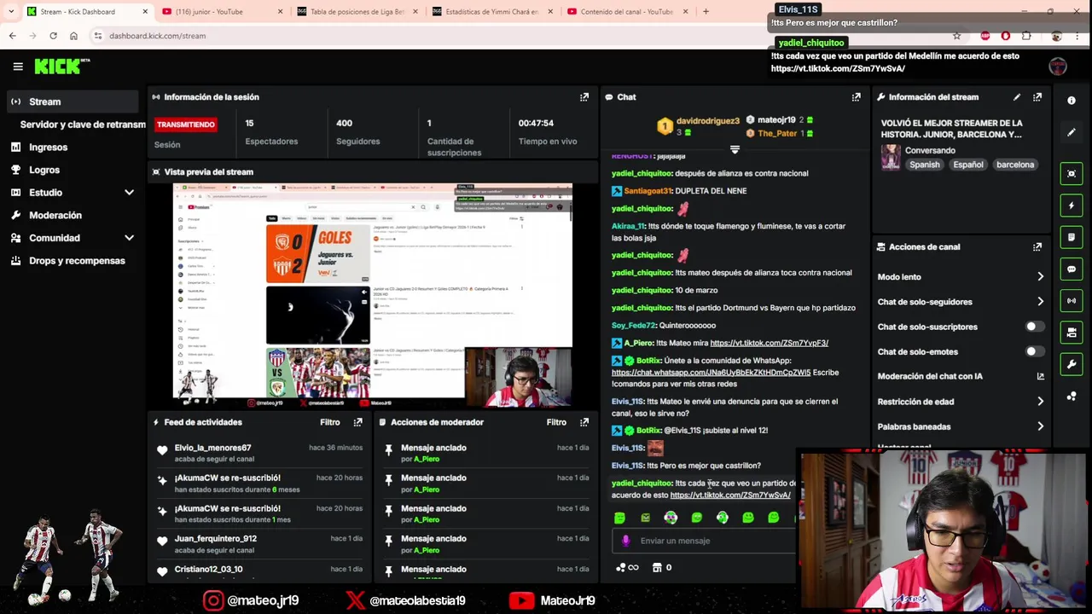The image size is (1092, 614).
Task: Expand the Estudio sidebar section
Action: click(129, 193)
